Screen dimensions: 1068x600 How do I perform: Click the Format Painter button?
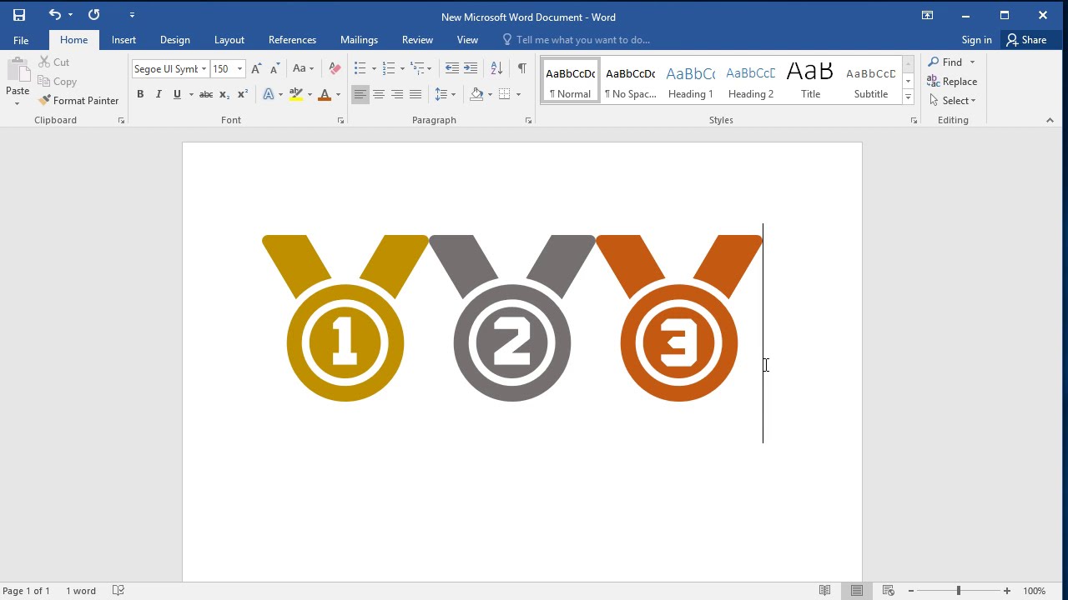click(x=78, y=101)
